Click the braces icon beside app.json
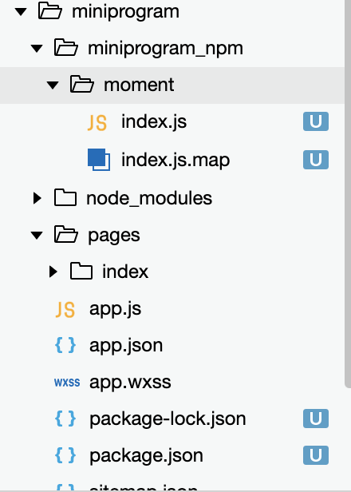This screenshot has height=492, width=351. 65,345
